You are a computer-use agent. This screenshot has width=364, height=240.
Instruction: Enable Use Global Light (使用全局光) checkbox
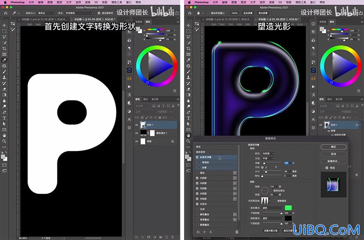point(271,190)
